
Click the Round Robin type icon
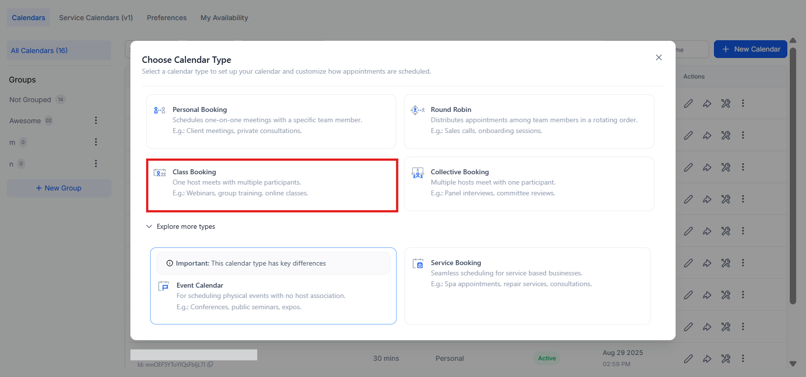tap(417, 110)
